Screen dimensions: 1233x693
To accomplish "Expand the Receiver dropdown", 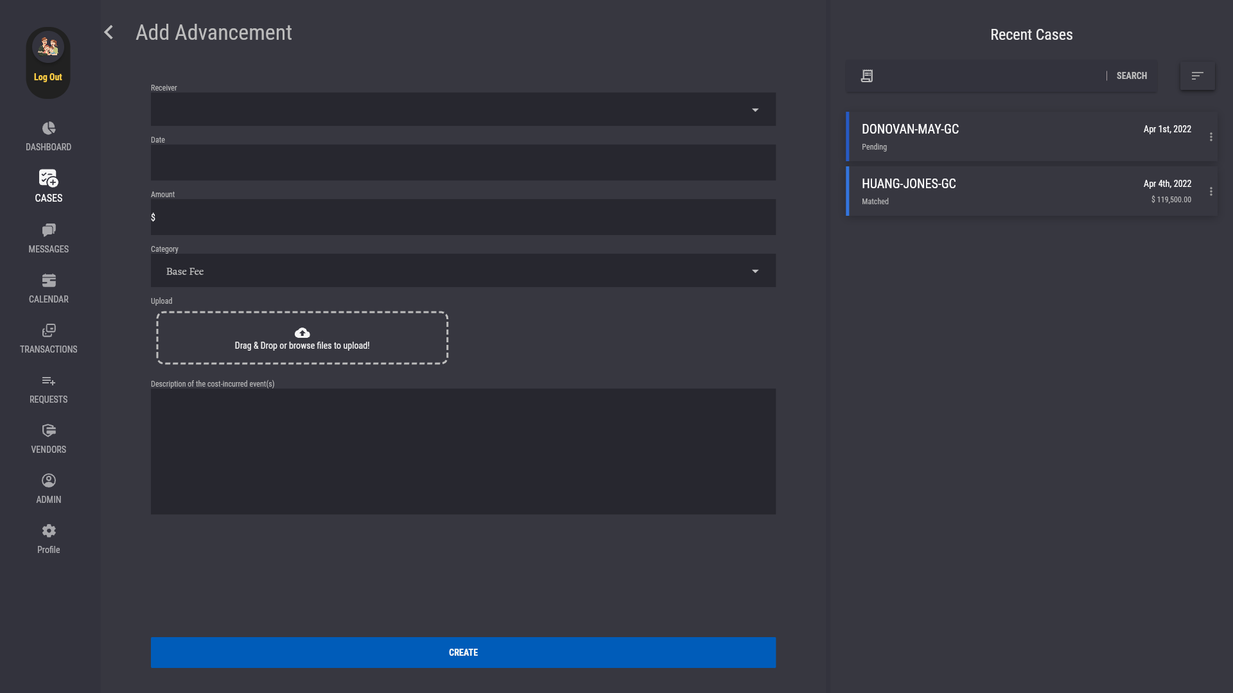I will [x=755, y=110].
